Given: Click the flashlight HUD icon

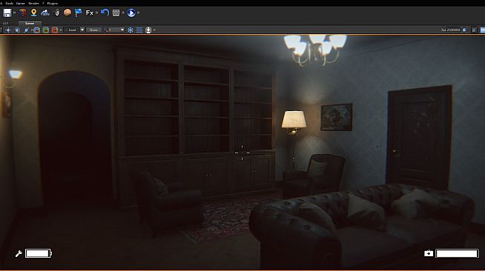Looking at the screenshot, I should [x=19, y=254].
